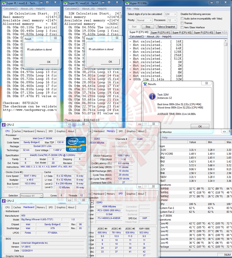
Task: Click the CPU-Z title icon in the Mainboard window
Action: (x=4, y=201)
